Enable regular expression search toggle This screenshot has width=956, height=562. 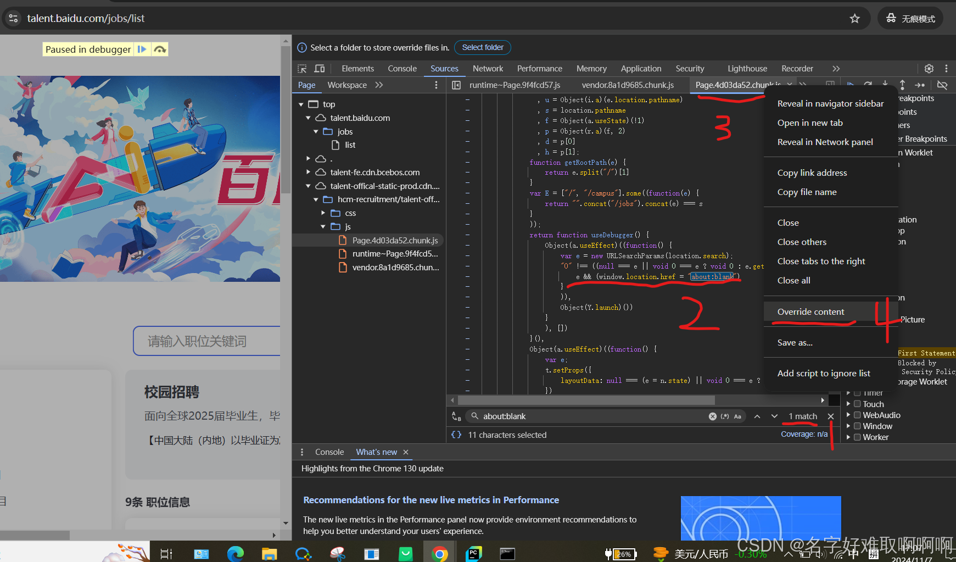click(725, 416)
